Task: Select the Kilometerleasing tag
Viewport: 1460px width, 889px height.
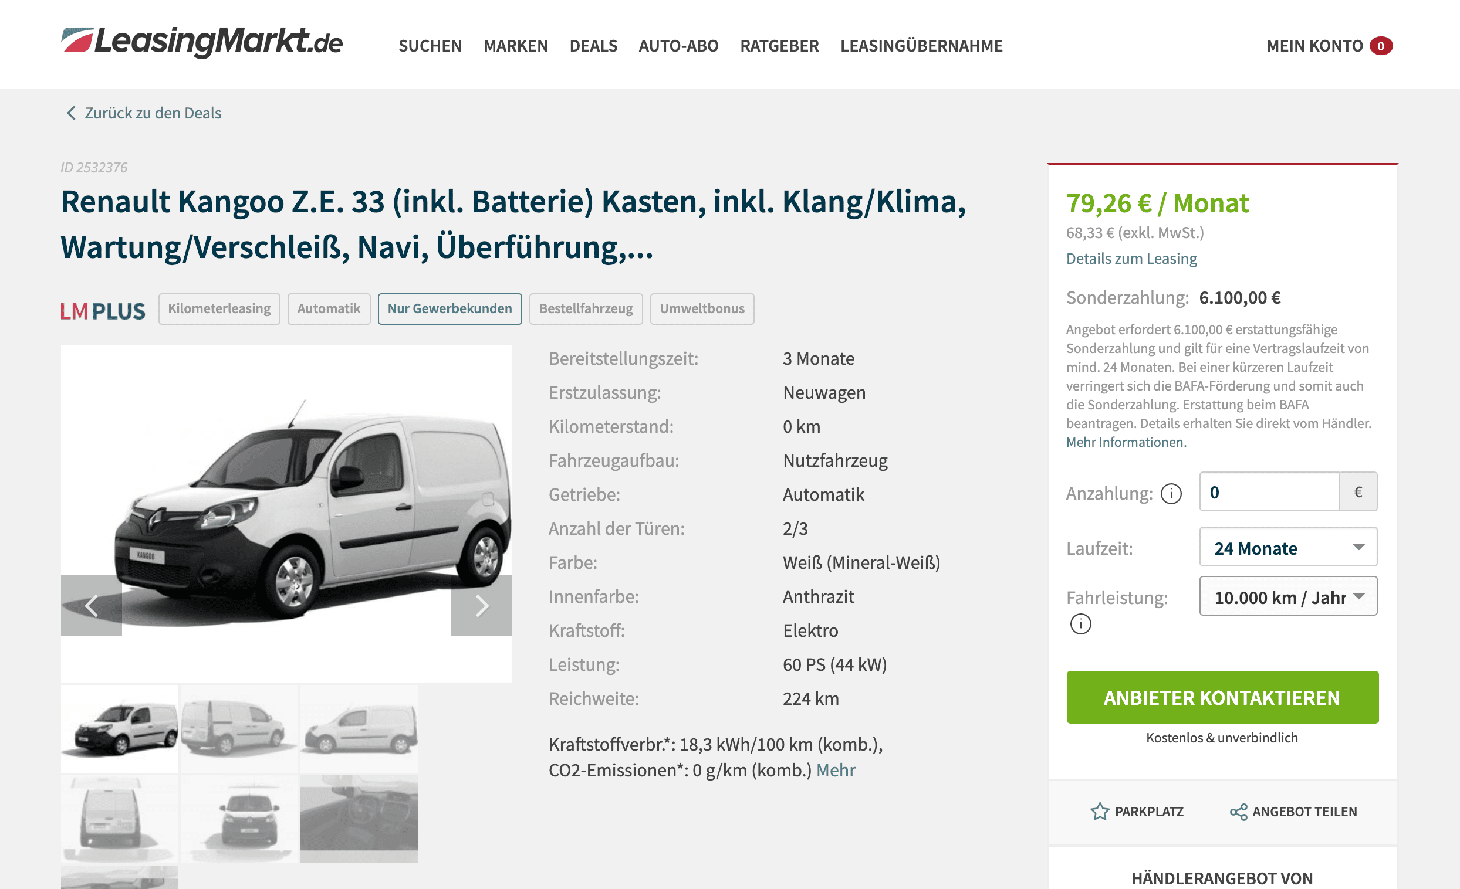Action: 219,308
